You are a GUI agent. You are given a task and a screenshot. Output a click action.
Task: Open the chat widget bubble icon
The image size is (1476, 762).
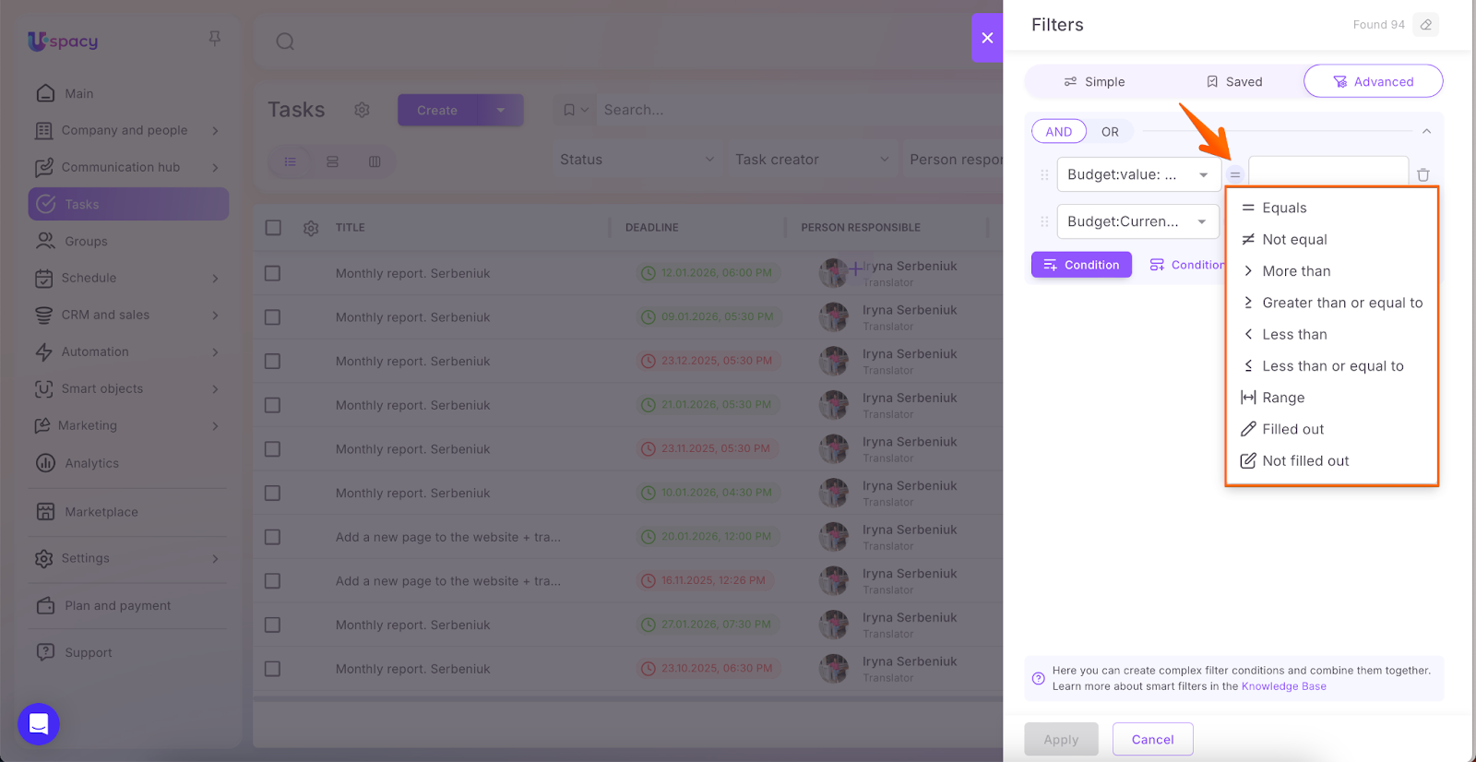point(39,724)
